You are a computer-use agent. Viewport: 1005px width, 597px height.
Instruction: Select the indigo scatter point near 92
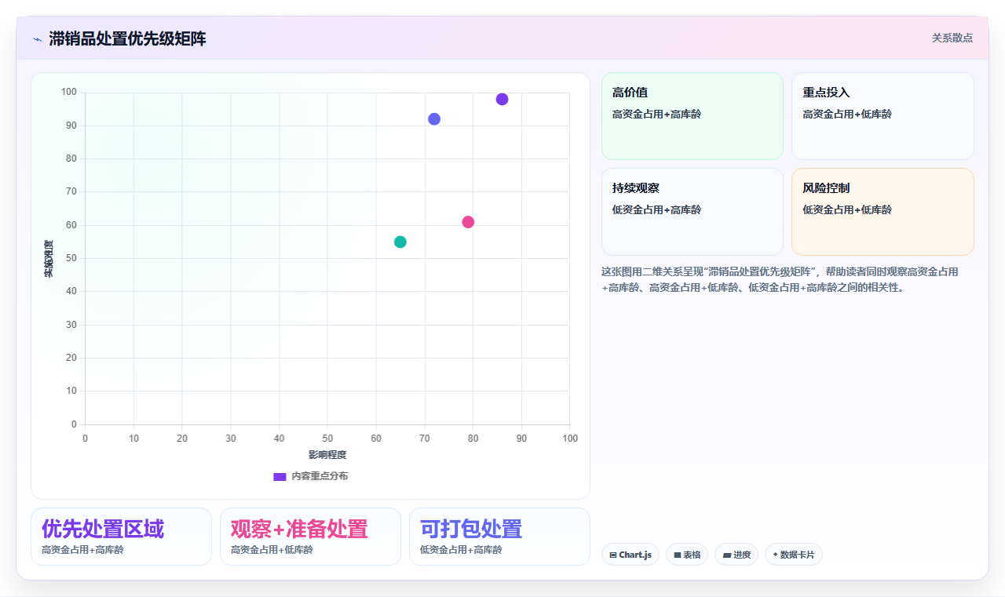[434, 119]
